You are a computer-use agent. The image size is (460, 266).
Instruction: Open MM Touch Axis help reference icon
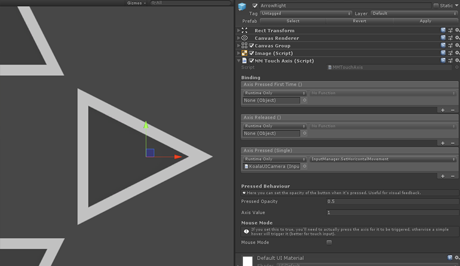click(443, 61)
